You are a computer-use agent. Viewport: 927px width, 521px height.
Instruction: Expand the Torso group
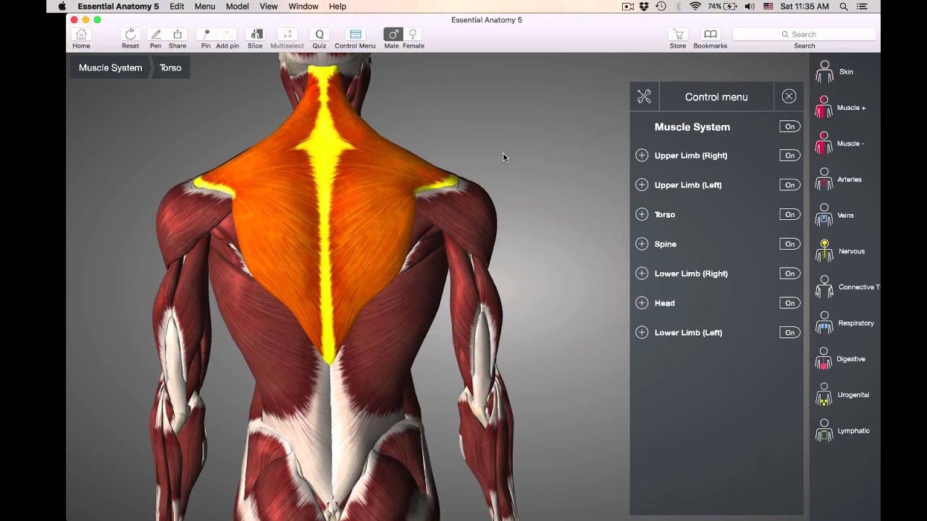642,214
